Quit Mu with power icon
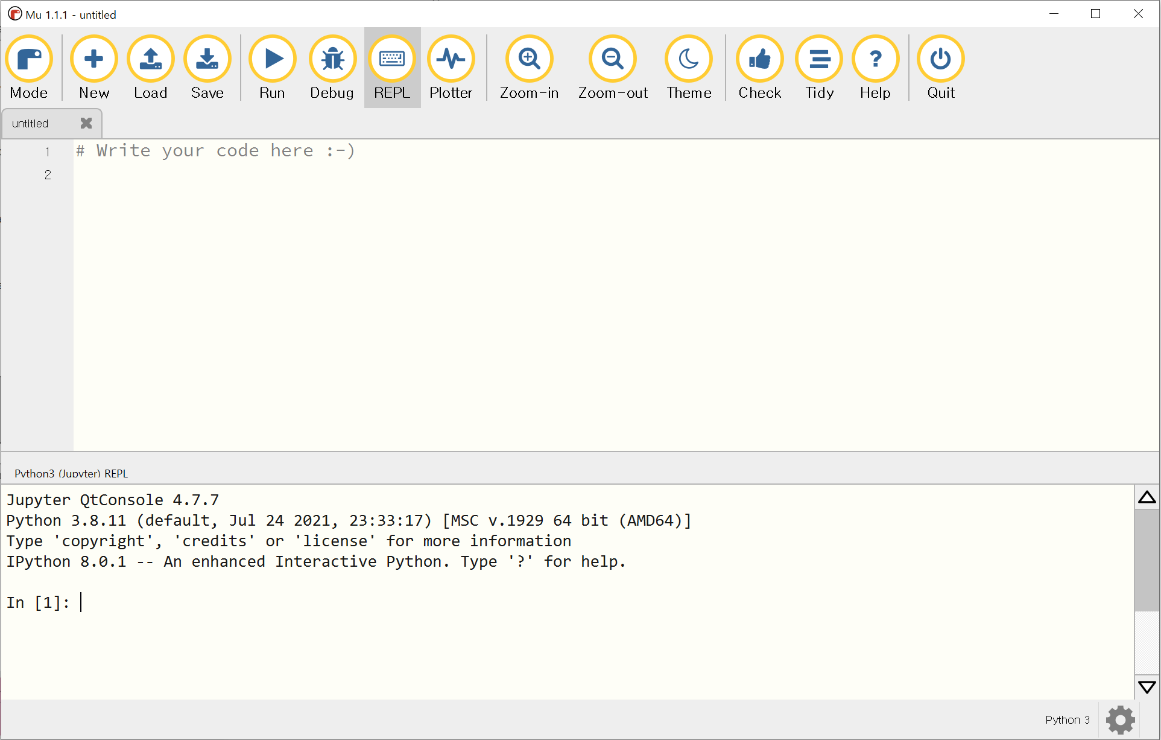This screenshot has width=1161, height=740. 941,59
